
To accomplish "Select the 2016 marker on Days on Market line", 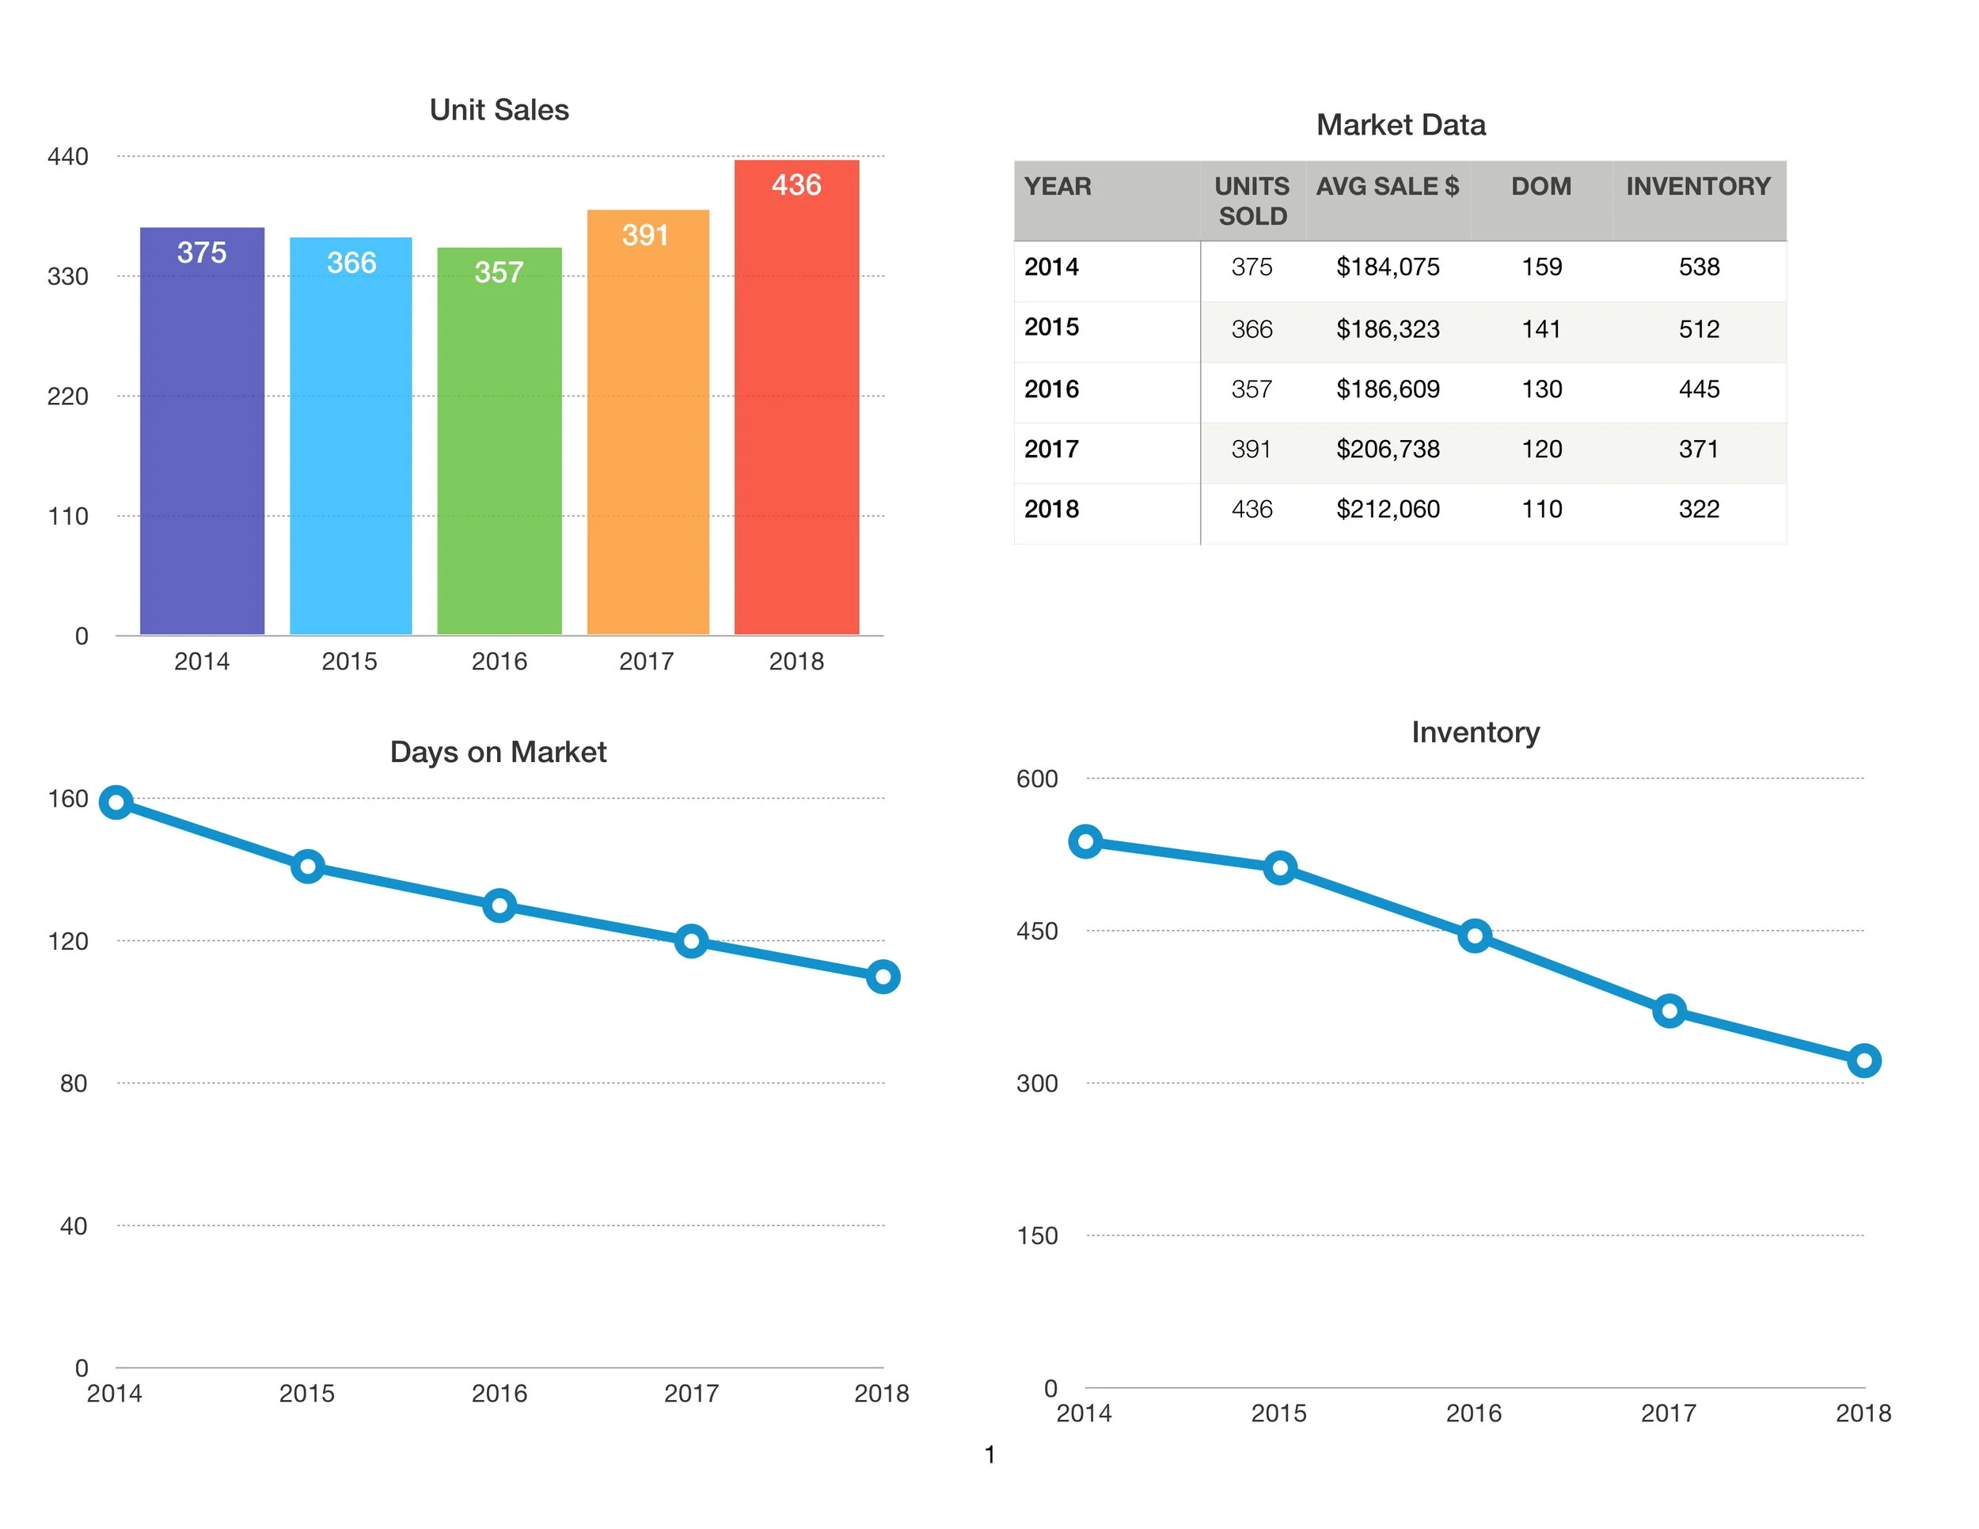I will pos(499,905).
